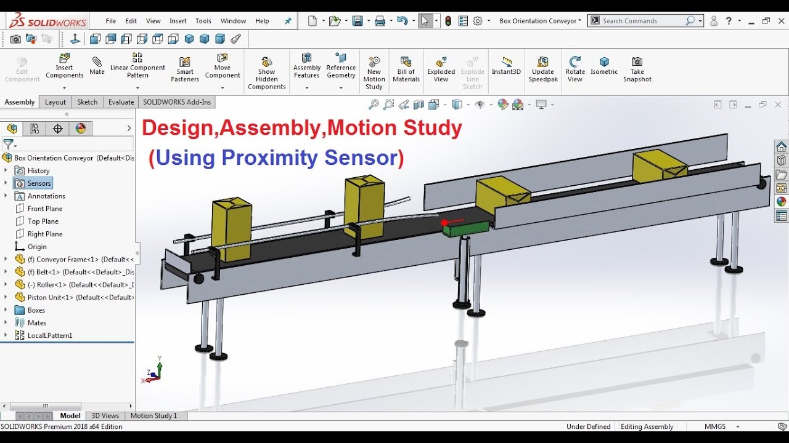Click the Print icon

pos(380,21)
